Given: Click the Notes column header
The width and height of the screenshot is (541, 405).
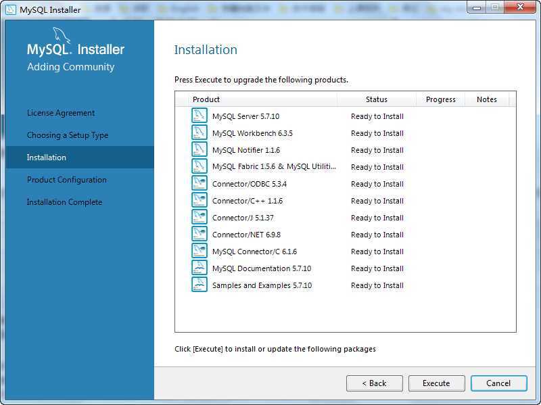Looking at the screenshot, I should (x=486, y=99).
